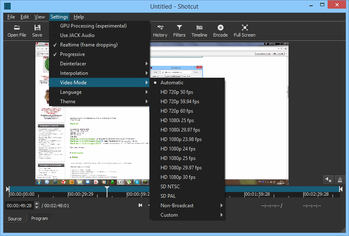Expand the Deinterlacer submenu
The image size is (349, 236).
(99, 64)
